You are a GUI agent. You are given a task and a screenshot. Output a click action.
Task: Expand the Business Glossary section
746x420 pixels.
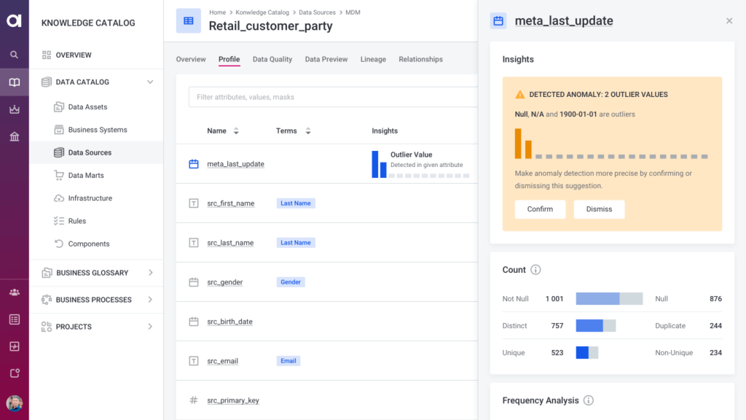click(x=150, y=273)
